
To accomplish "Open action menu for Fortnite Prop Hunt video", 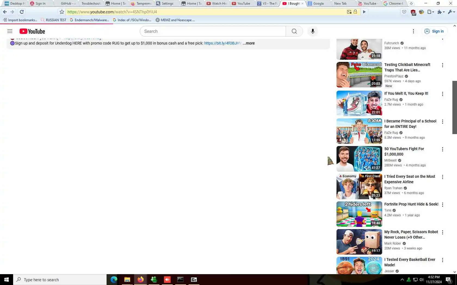I will (443, 205).
